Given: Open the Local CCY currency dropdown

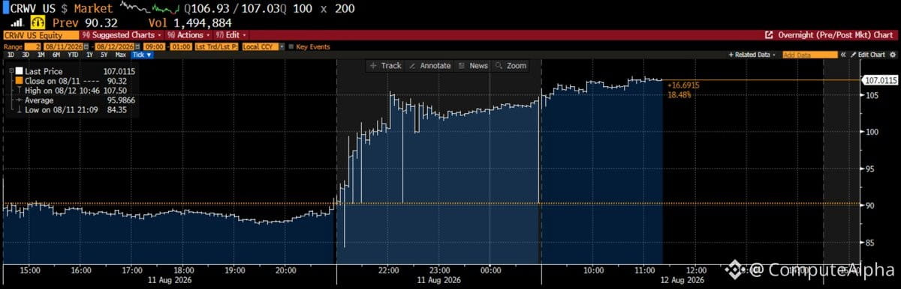Looking at the screenshot, I should 264,46.
